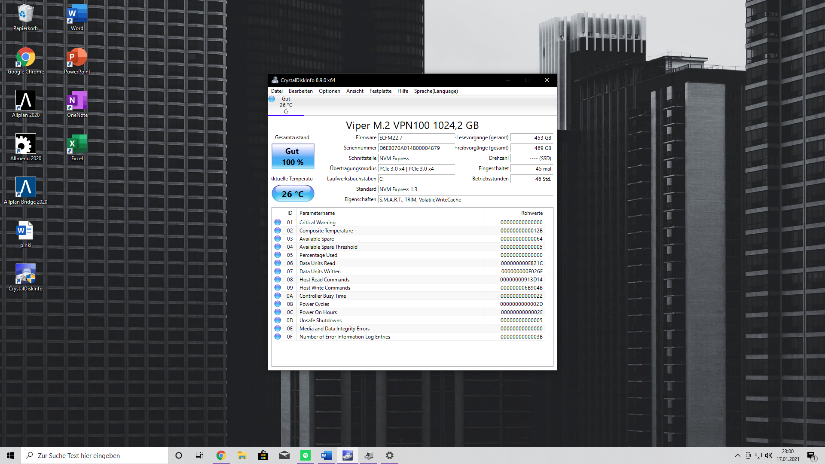Open File Explorer from the taskbar
This screenshot has height=464, width=825.
pyautogui.click(x=242, y=455)
